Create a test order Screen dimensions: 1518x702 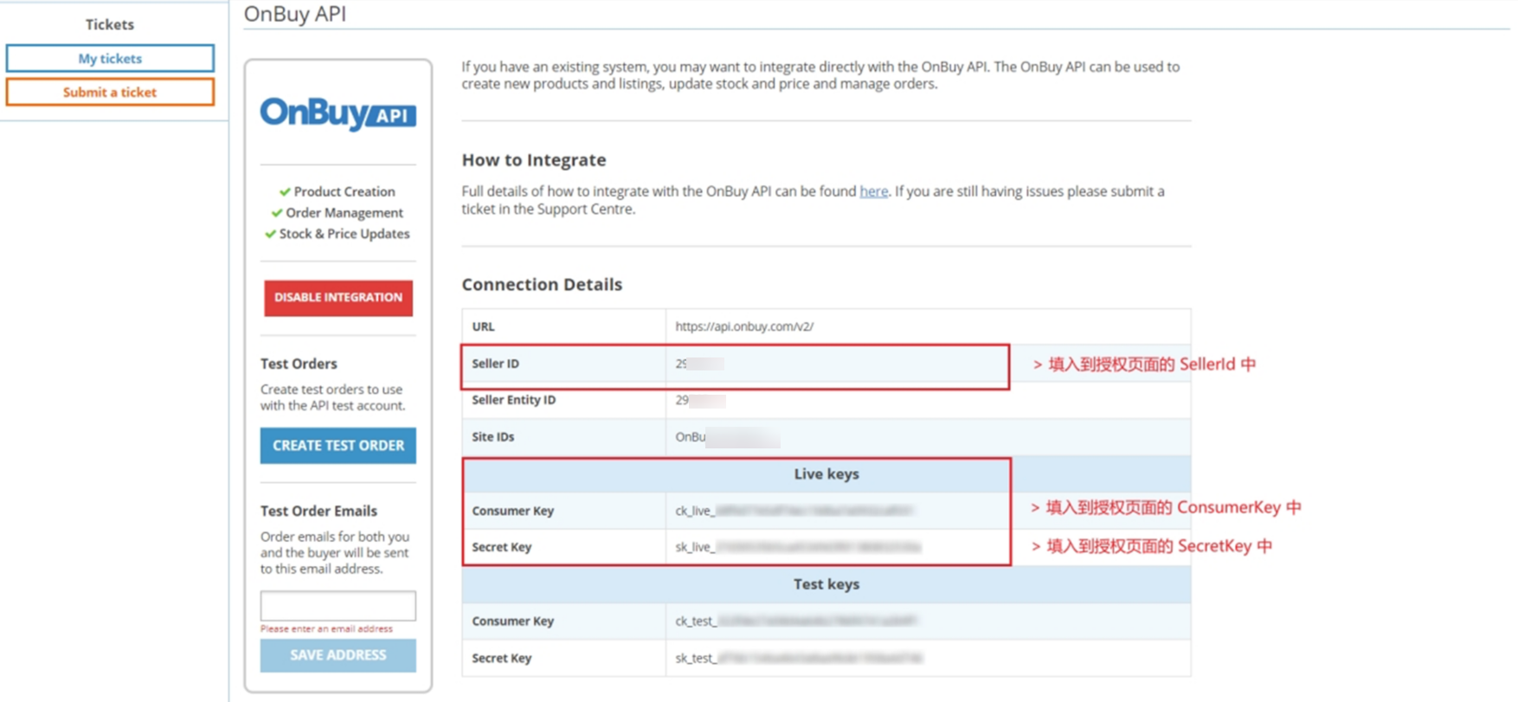pyautogui.click(x=338, y=445)
